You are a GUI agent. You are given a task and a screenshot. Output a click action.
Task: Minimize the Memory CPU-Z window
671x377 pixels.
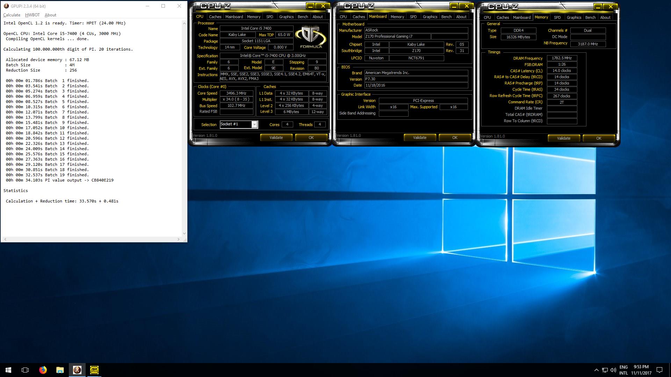[598, 7]
